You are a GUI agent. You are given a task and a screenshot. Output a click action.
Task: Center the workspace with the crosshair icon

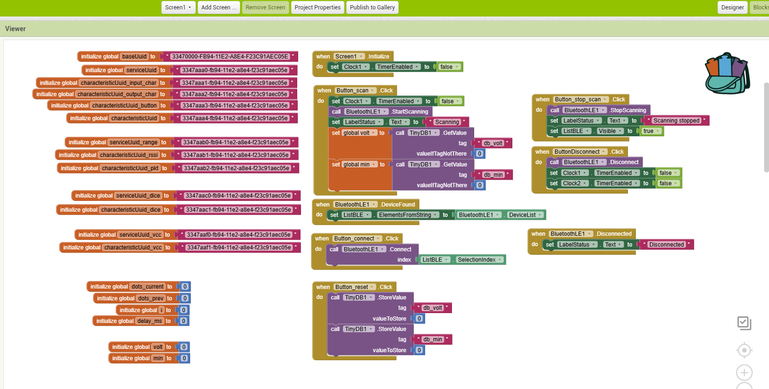point(744,350)
